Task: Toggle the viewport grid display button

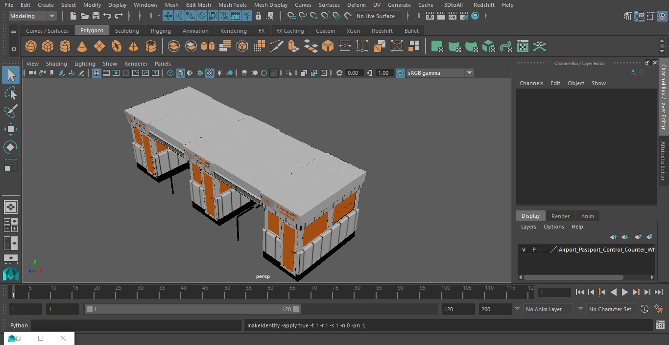Action: [96, 73]
